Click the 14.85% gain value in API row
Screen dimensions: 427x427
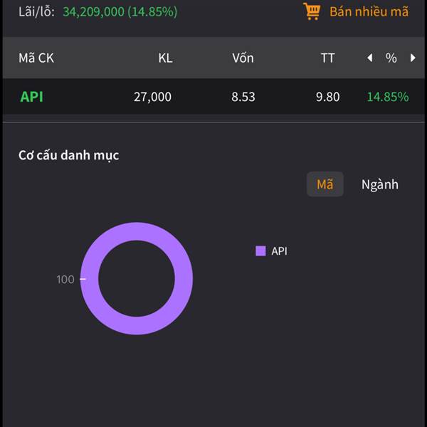(388, 97)
